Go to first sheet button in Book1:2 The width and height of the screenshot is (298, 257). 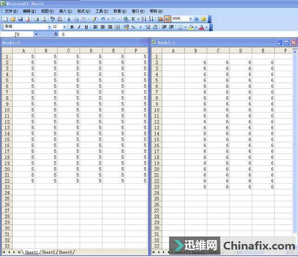coord(4,252)
